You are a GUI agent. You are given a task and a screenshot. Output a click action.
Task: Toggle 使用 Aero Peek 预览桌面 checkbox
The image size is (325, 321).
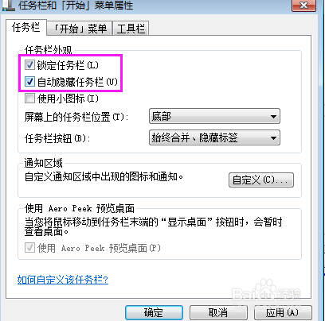pyautogui.click(x=29, y=248)
